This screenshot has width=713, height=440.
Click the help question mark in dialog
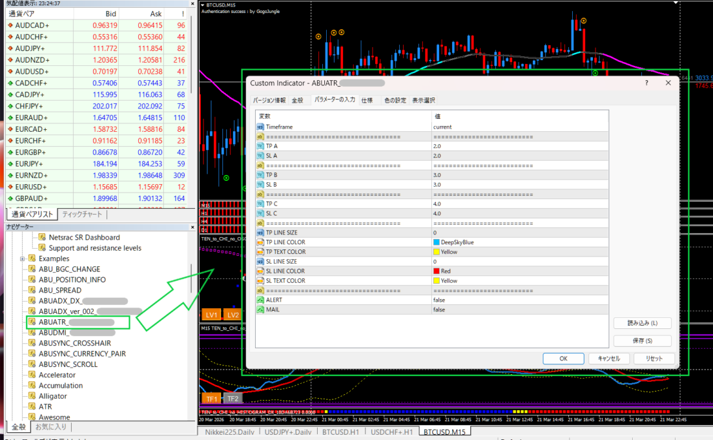click(x=646, y=83)
